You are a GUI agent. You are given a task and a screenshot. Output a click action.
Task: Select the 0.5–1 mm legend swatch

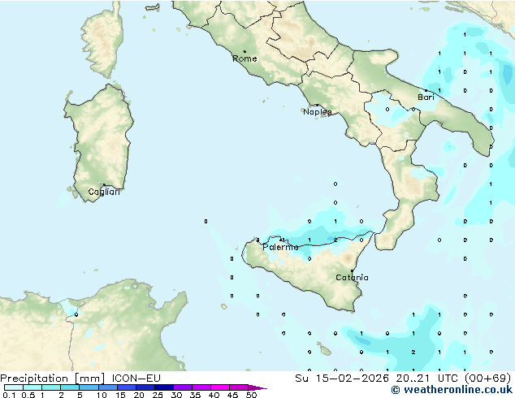tap(32, 387)
